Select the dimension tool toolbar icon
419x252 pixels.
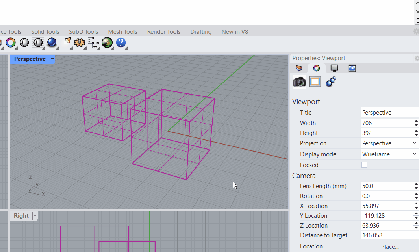93,43
